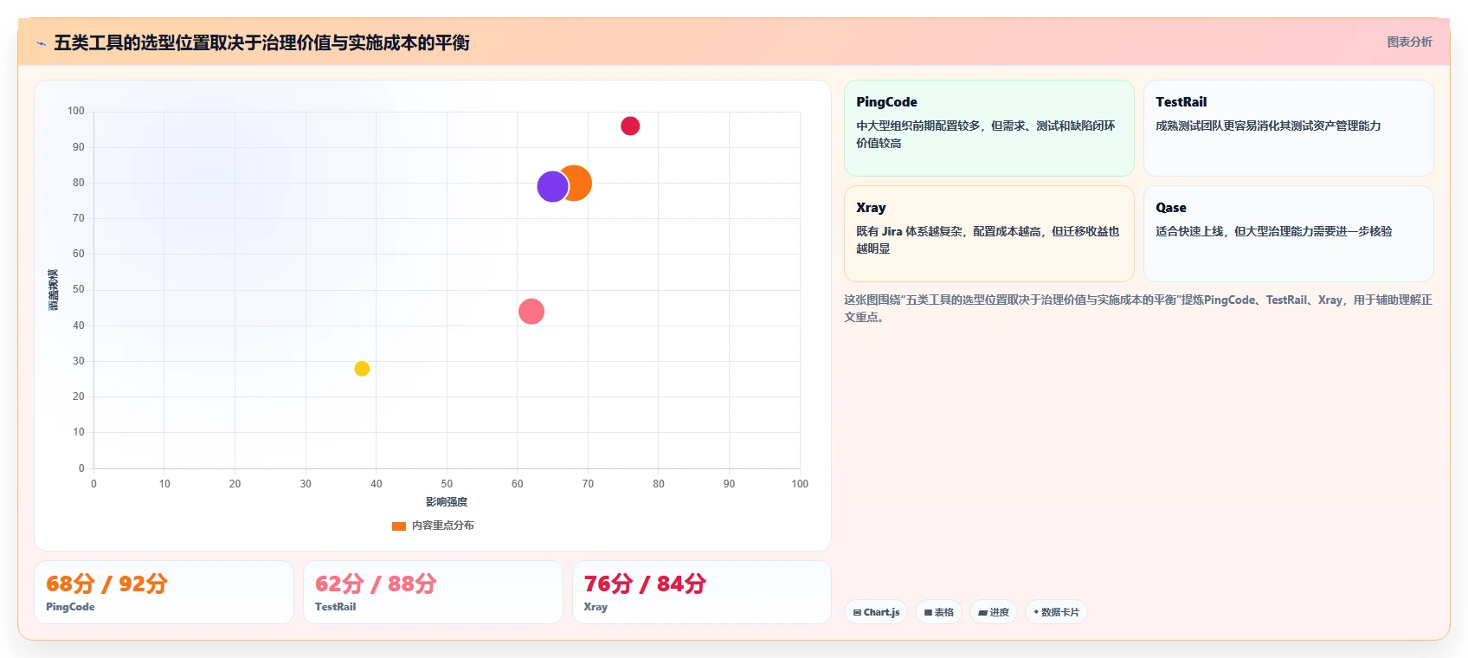Screen dimensions: 1468x658
Task: Click Xray label under 76分 score
Action: (x=596, y=607)
